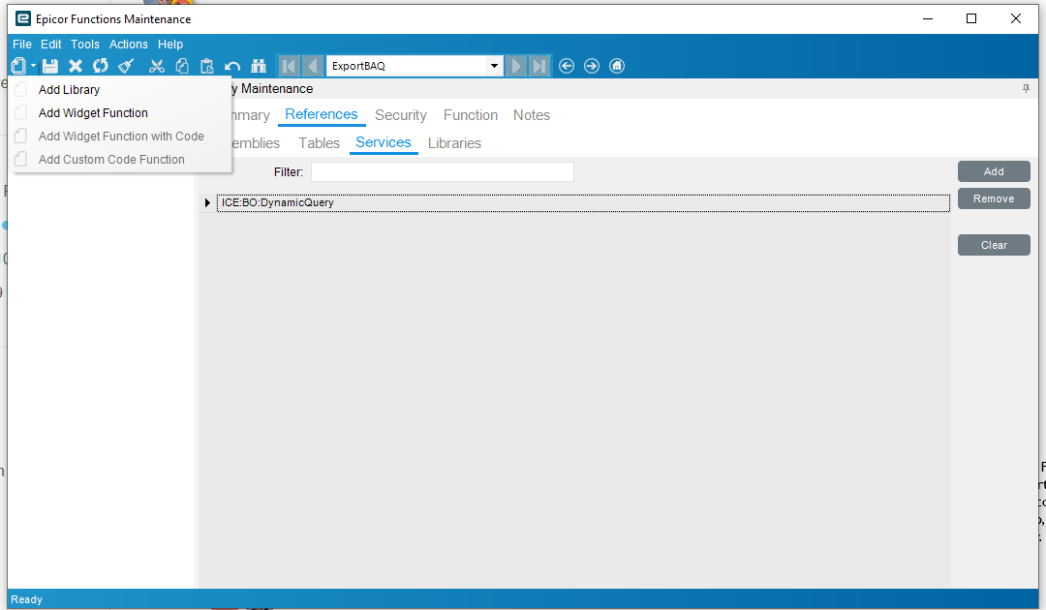Click the Clear button
Image resolution: width=1046 pixels, height=610 pixels.
pos(994,245)
